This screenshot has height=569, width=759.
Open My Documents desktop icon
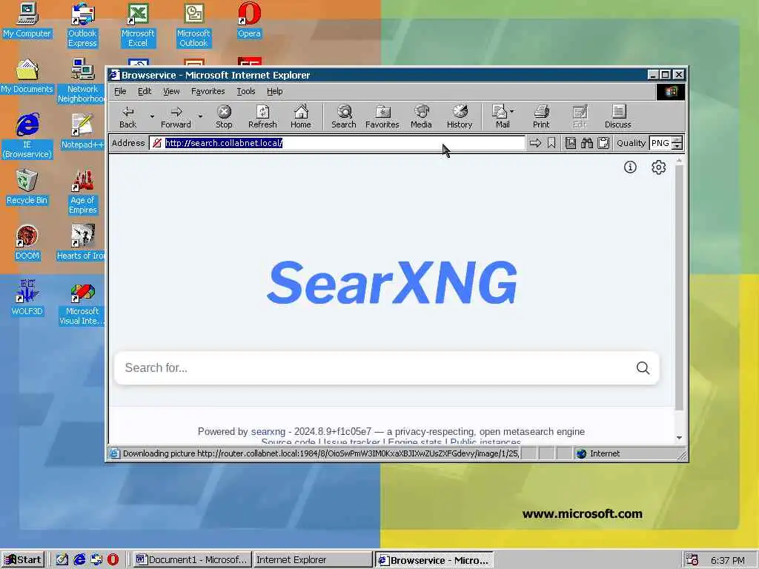click(x=27, y=76)
